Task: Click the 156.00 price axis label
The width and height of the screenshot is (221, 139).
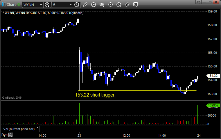Action: point(212,53)
